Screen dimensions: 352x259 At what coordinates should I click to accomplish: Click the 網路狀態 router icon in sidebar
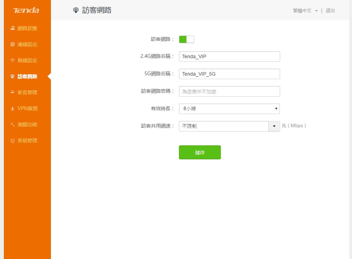(13, 28)
